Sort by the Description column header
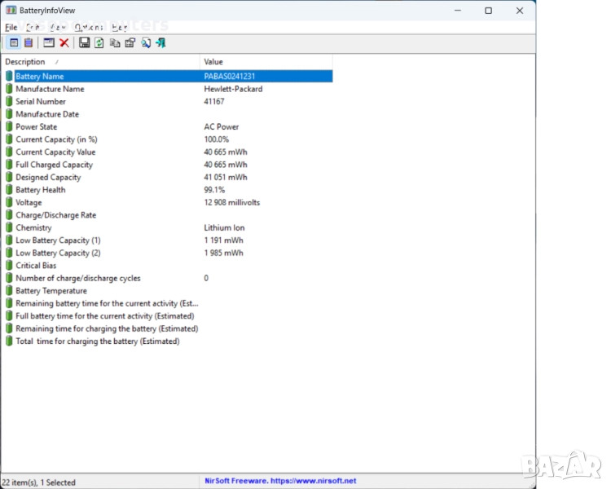 [x=98, y=62]
